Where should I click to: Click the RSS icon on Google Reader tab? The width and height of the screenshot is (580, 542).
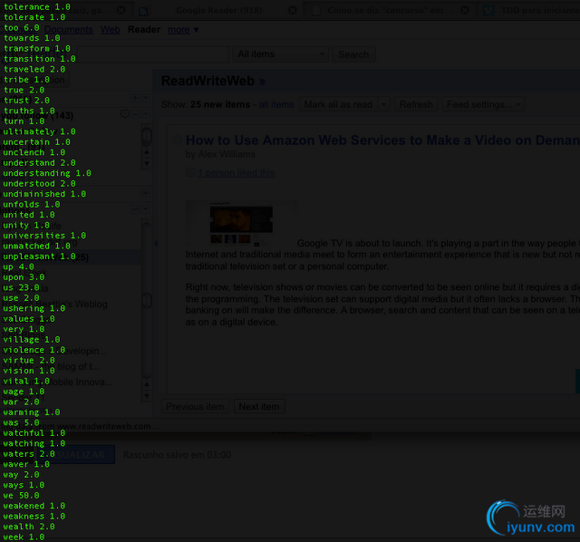pyautogui.click(x=143, y=11)
